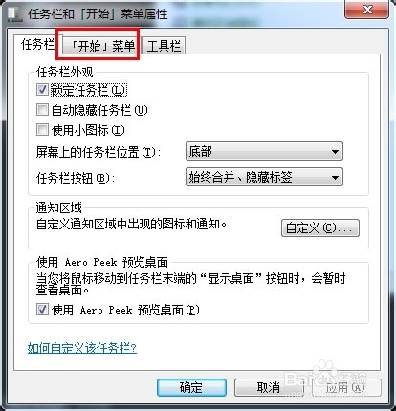Select the 任务栏 tab

tap(37, 44)
